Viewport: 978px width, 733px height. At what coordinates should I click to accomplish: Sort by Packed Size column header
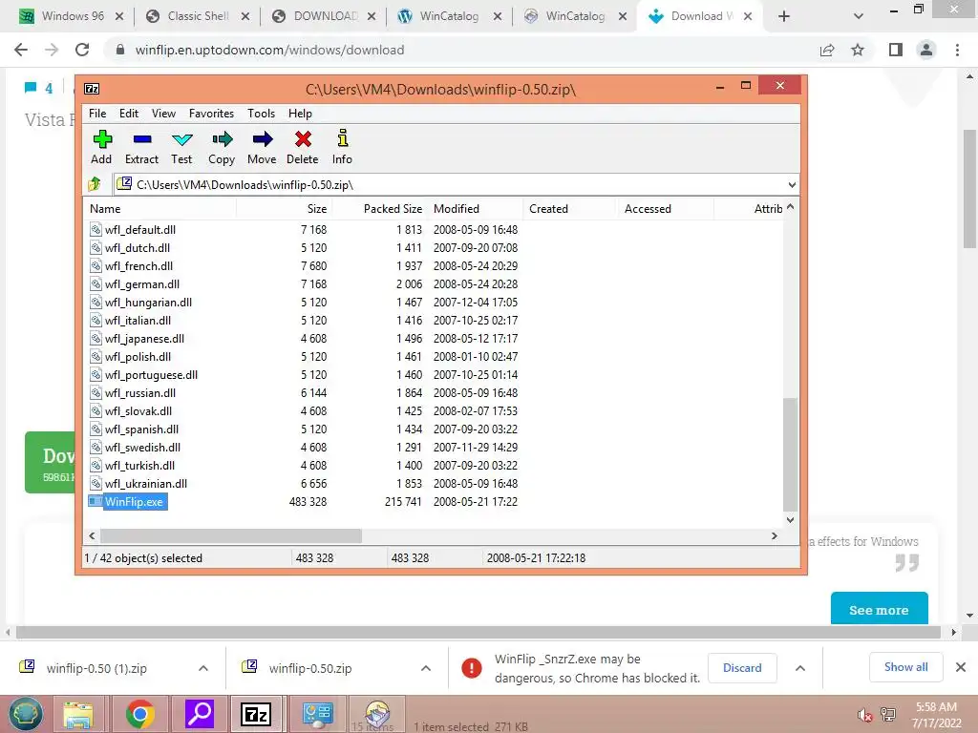(x=378, y=209)
